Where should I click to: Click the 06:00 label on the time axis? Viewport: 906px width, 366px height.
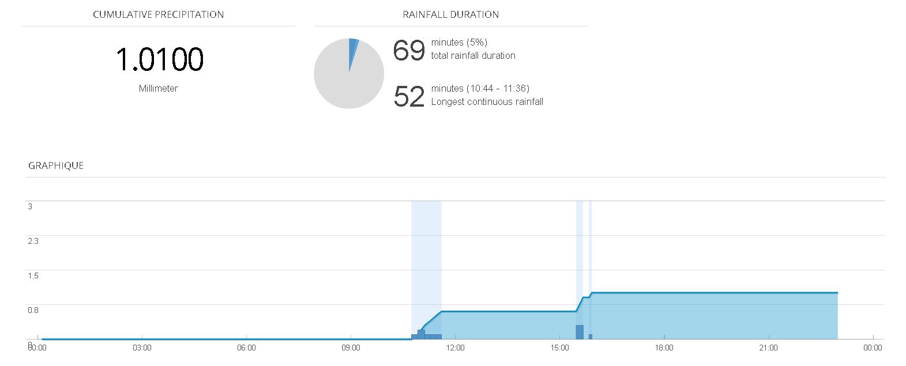246,348
